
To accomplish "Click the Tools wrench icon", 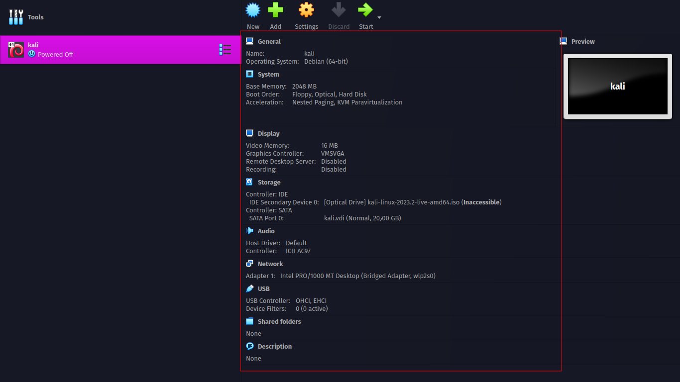I will (x=16, y=17).
